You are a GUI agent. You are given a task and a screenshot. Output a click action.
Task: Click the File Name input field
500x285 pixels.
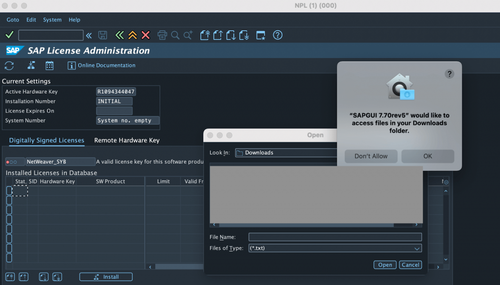tap(335, 237)
